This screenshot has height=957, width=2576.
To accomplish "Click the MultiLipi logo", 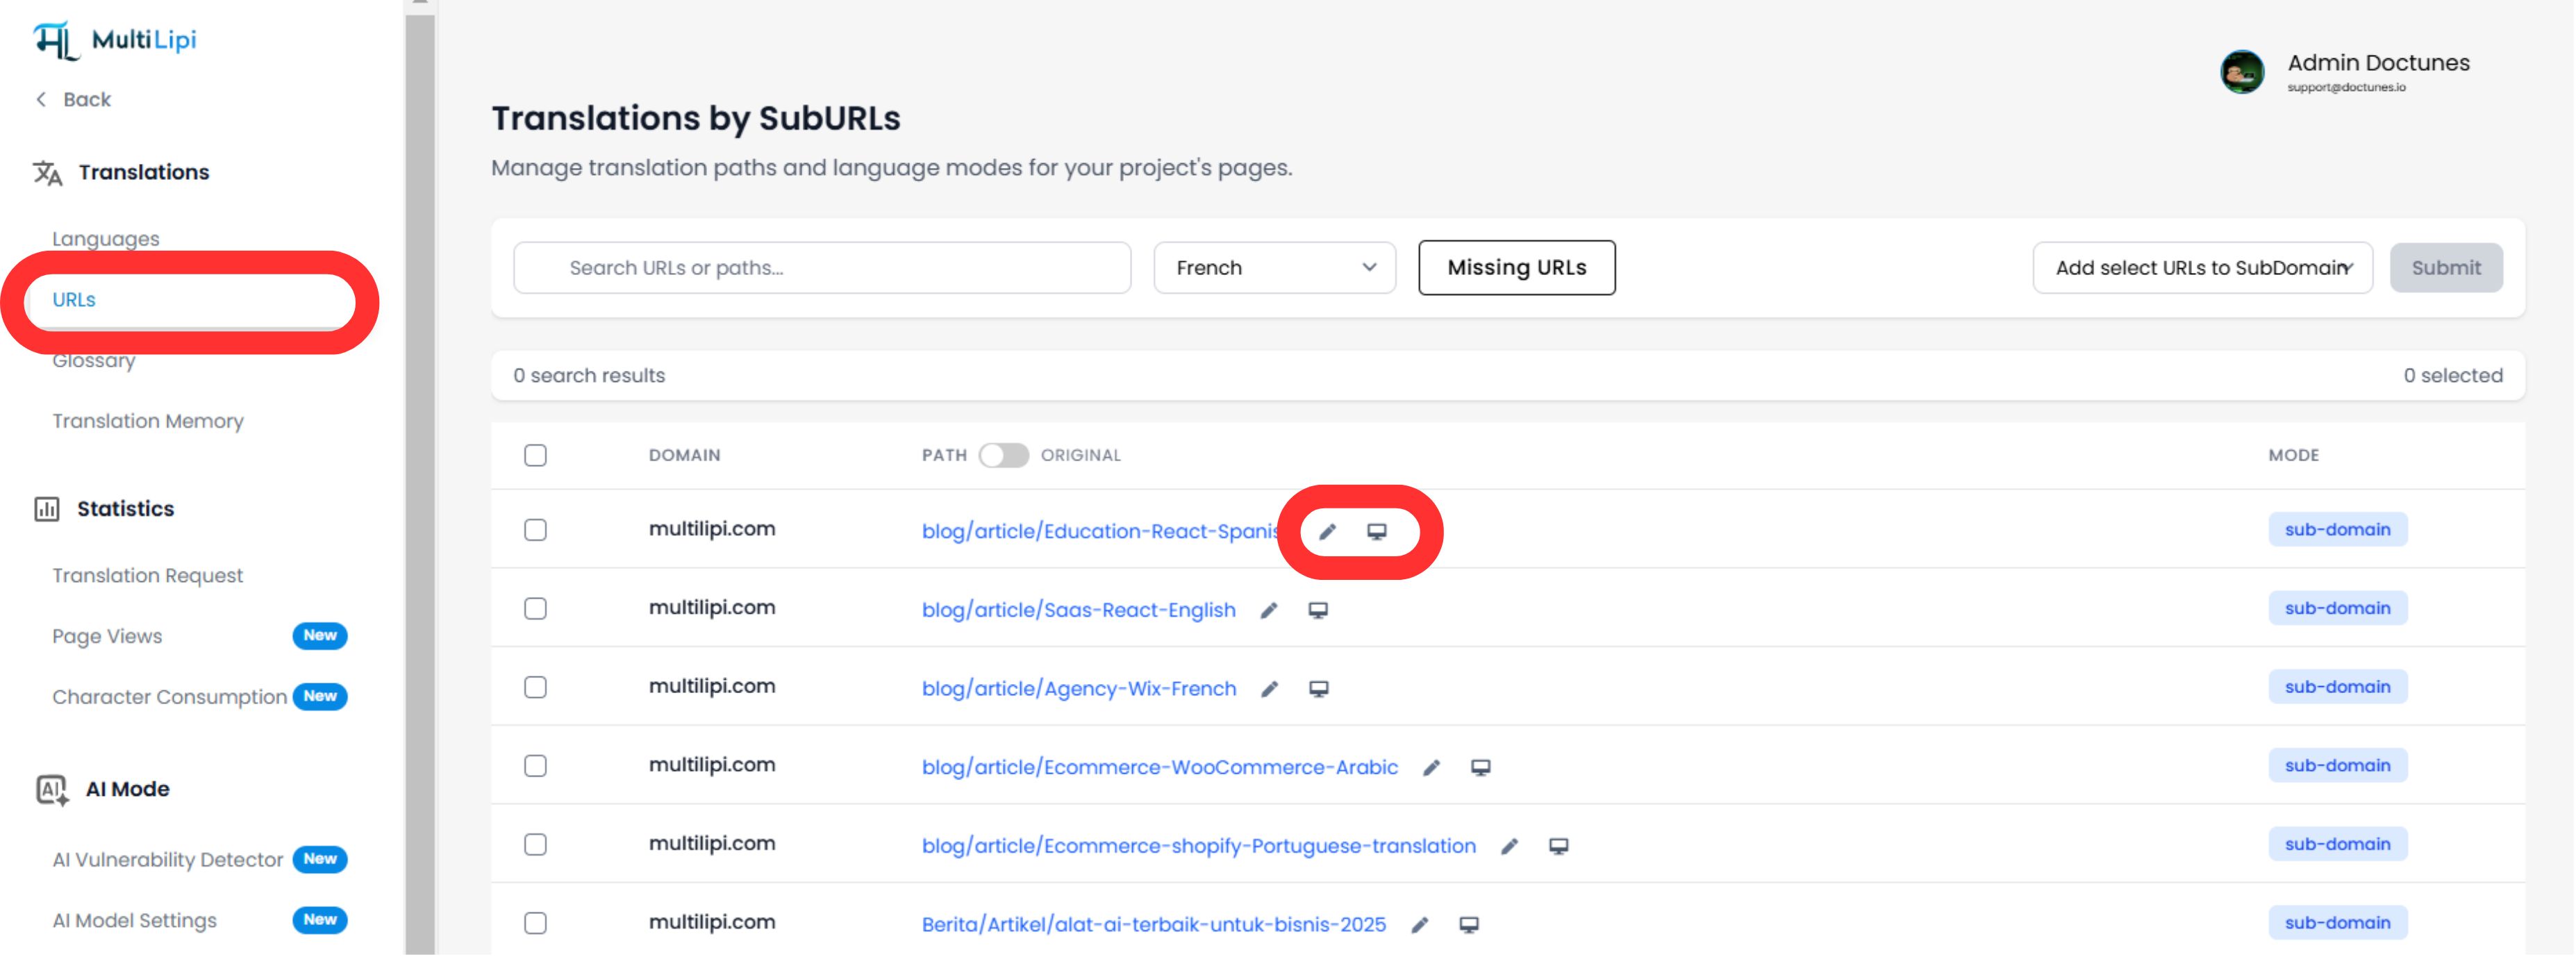I will pos(113,40).
